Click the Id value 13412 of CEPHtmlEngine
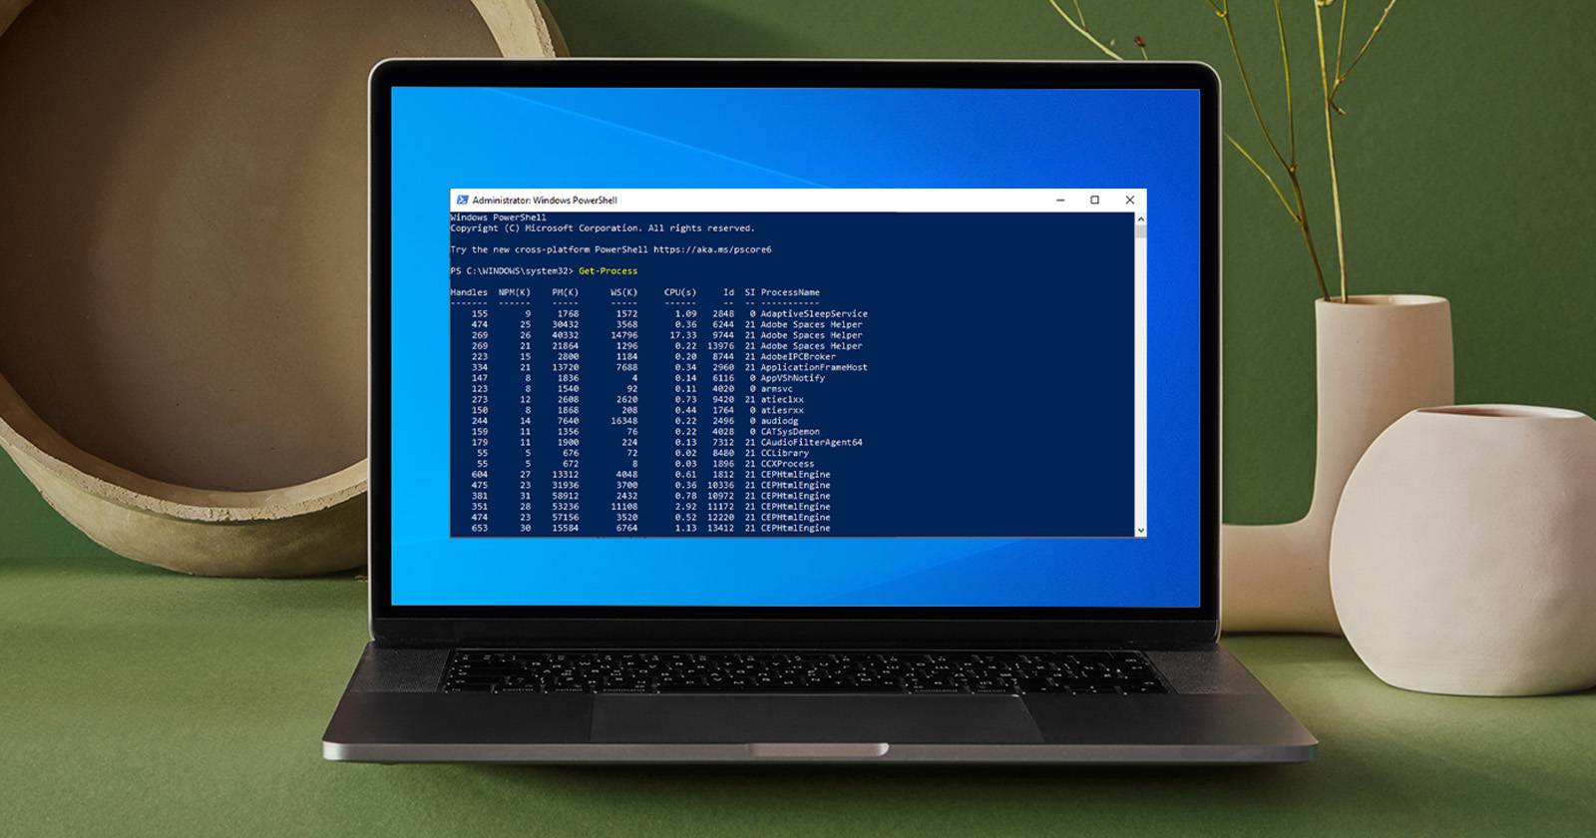The width and height of the screenshot is (1596, 838). (x=720, y=528)
